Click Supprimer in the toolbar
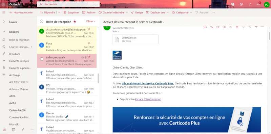Screen dimensions: 271x134 (x=71, y=12)
